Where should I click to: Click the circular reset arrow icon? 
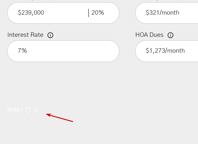28,110
